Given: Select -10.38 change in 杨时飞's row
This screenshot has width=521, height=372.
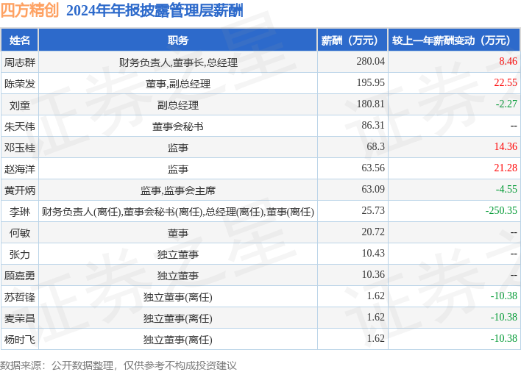Looking at the screenshot, I should click(504, 338).
